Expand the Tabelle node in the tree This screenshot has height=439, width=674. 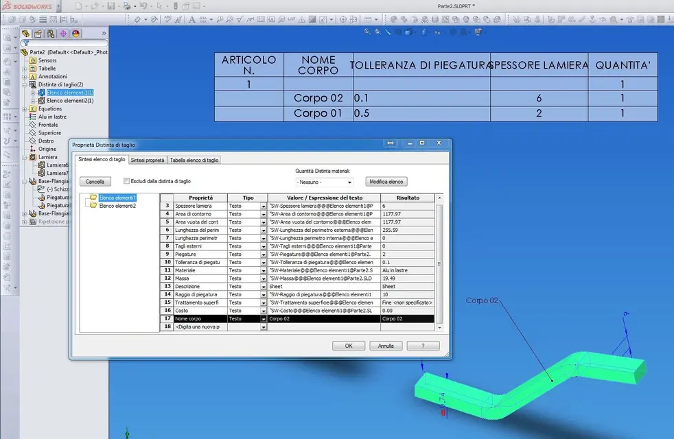click(x=25, y=69)
